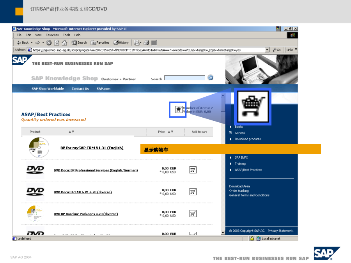
Task: Open the Mail button dropdown arrow
Action: (140, 42)
